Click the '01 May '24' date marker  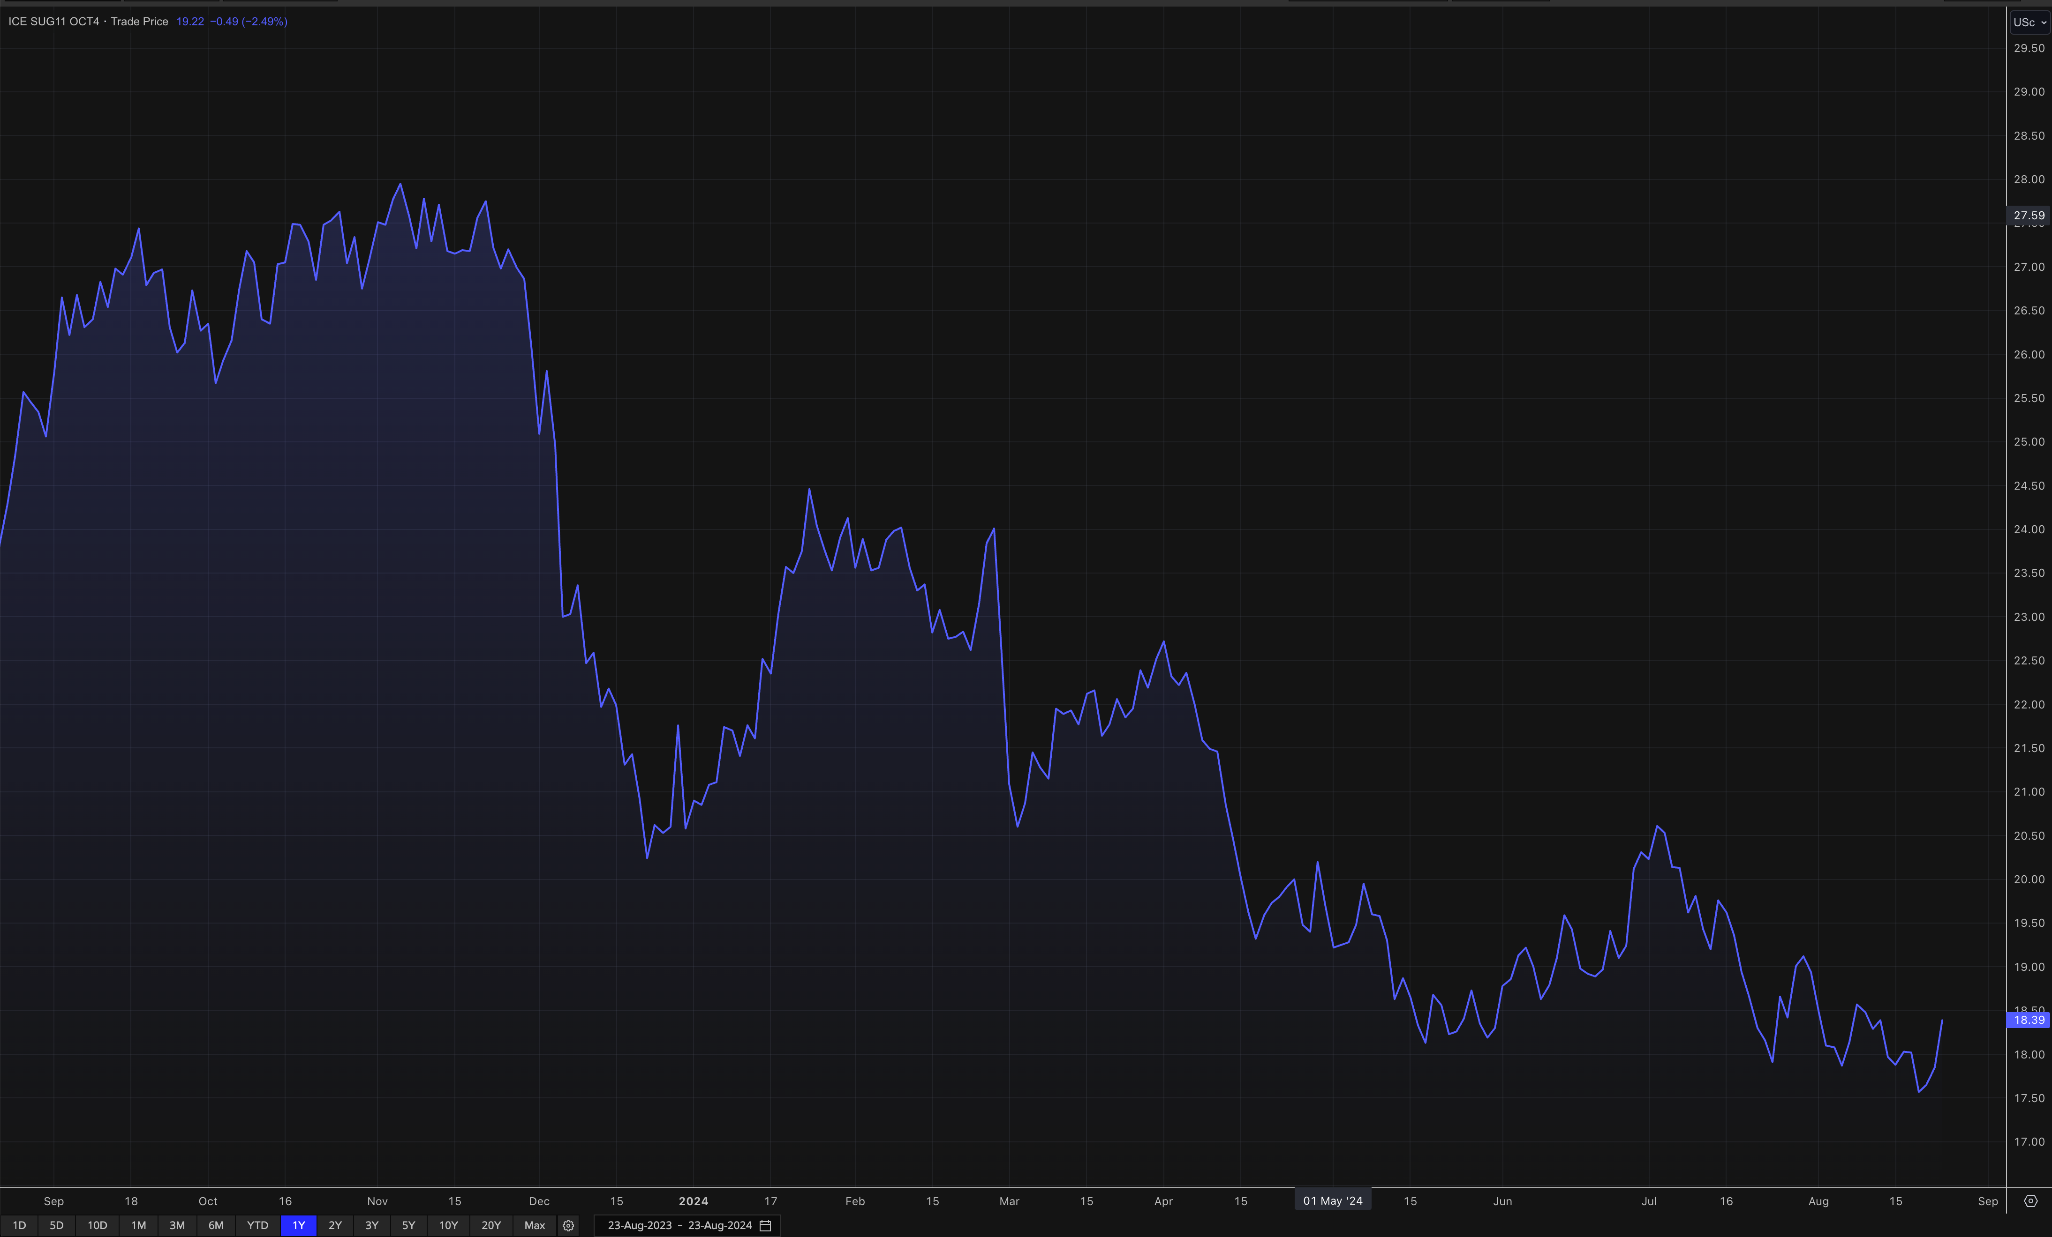[x=1333, y=1200]
